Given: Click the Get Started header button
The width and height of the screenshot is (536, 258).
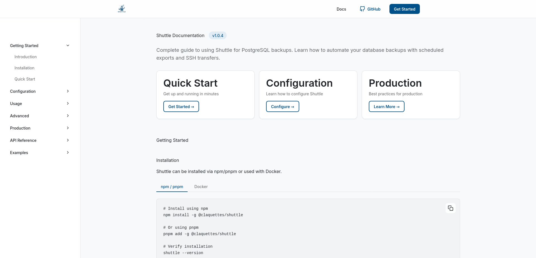Looking at the screenshot, I should pos(404,9).
